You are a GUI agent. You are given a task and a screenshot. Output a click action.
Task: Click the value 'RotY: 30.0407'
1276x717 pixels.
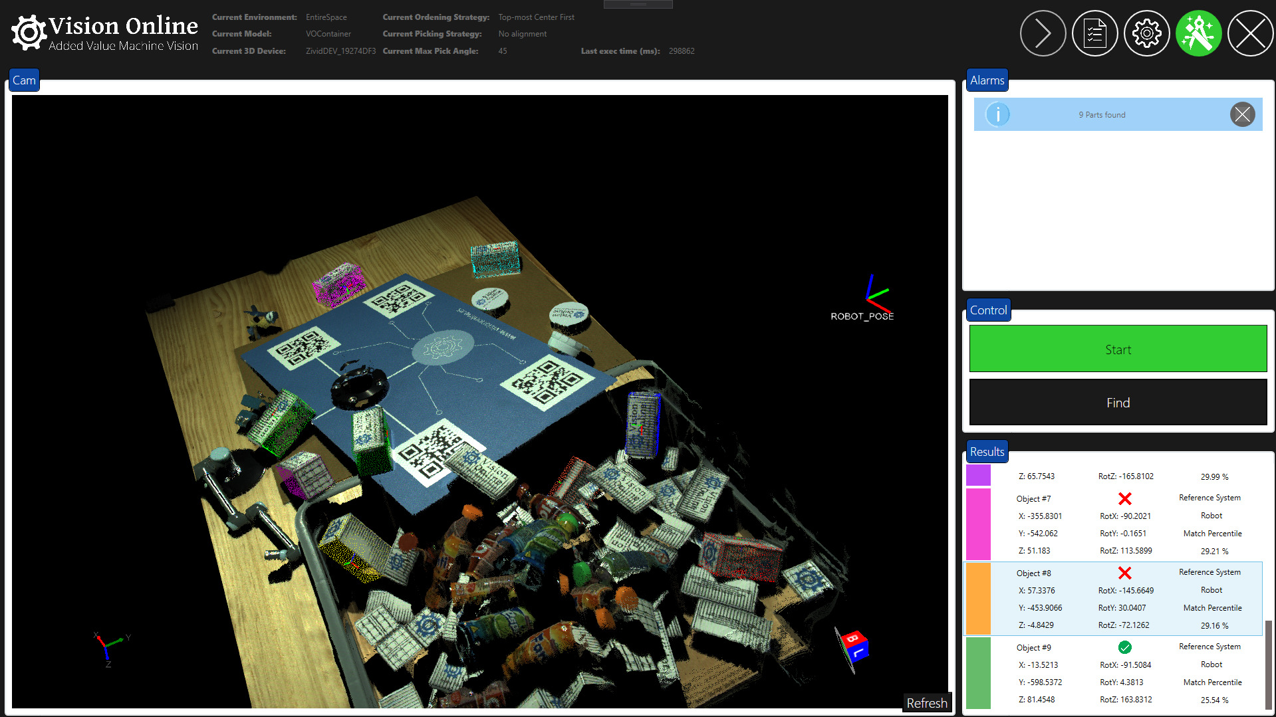point(1122,608)
